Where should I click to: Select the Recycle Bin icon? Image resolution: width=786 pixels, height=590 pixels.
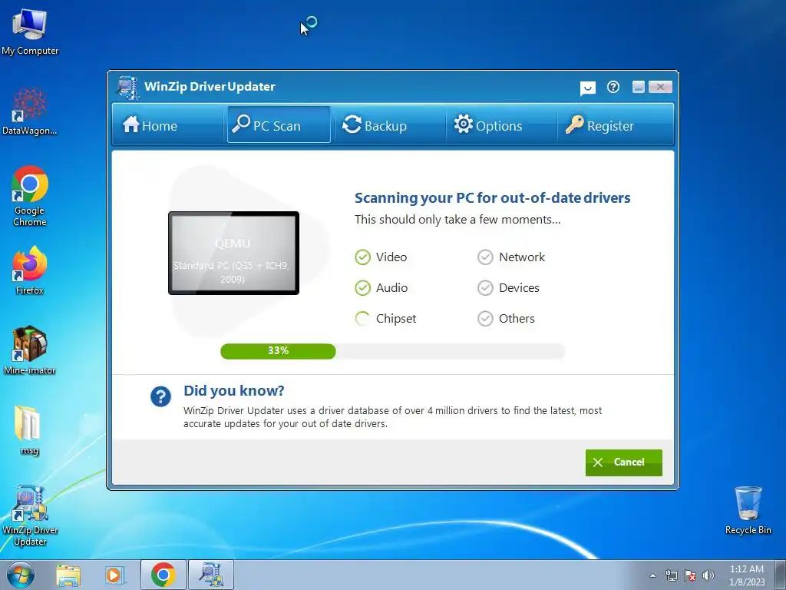[748, 510]
